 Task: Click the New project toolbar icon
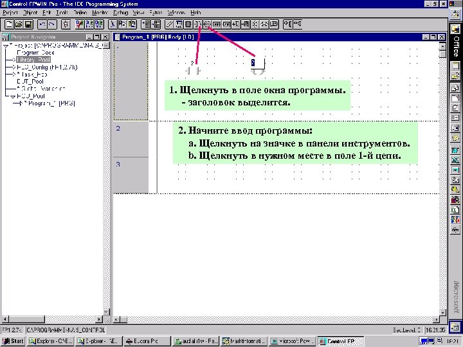[9, 24]
